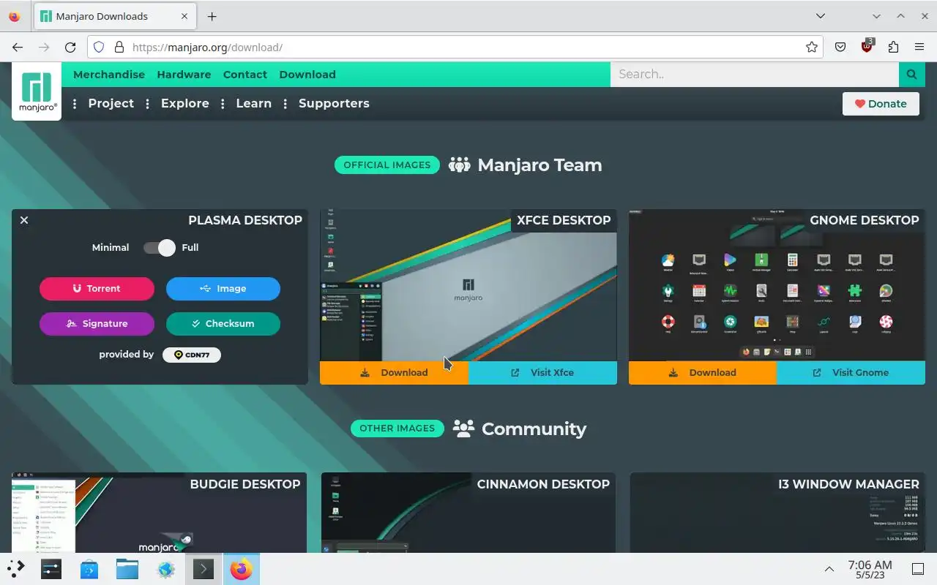Click the site padlock security icon
The width and height of the screenshot is (937, 585).
tap(119, 47)
